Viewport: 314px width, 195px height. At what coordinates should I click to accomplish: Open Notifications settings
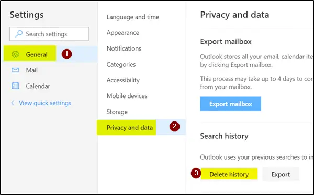pyautogui.click(x=124, y=48)
